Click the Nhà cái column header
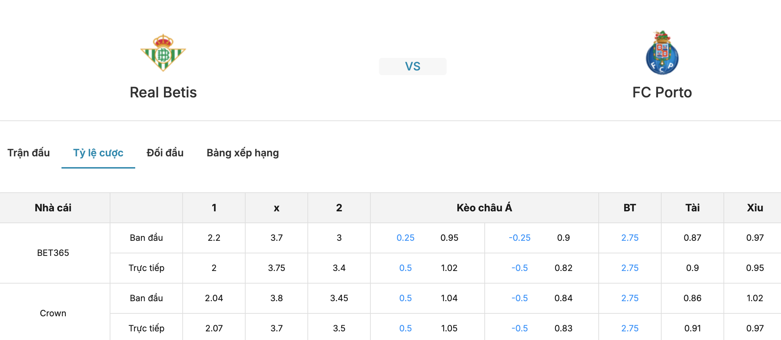 click(x=53, y=208)
